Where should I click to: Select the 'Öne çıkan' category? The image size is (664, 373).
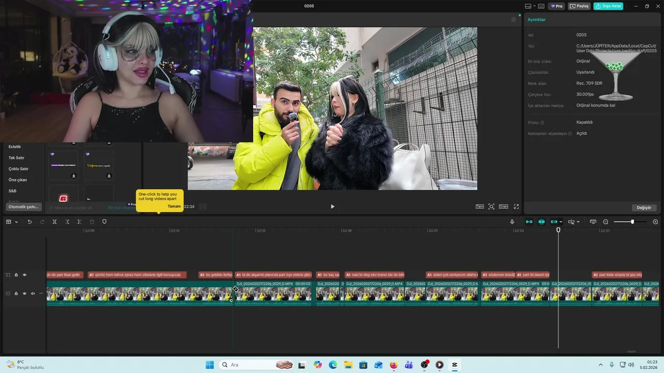pyautogui.click(x=18, y=180)
